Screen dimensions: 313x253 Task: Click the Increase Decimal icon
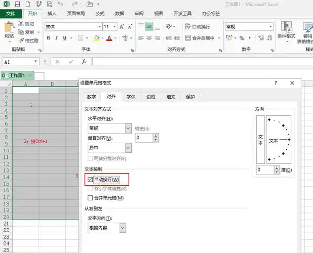pos(261,38)
